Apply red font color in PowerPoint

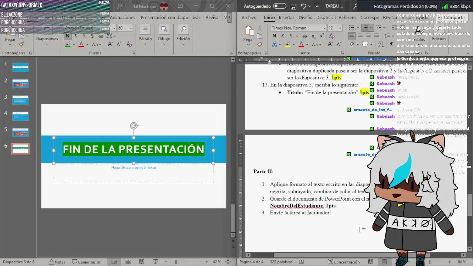pos(81,44)
